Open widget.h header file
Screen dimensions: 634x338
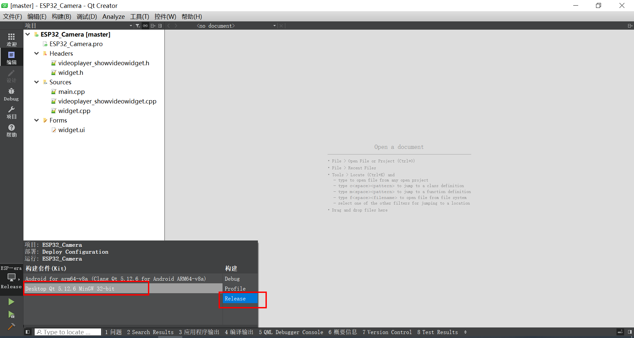71,72
